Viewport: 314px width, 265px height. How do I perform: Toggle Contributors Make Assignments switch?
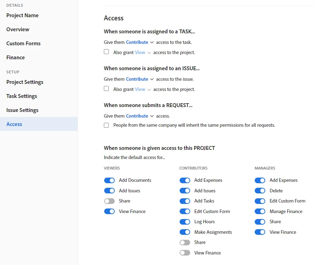tap(185, 232)
